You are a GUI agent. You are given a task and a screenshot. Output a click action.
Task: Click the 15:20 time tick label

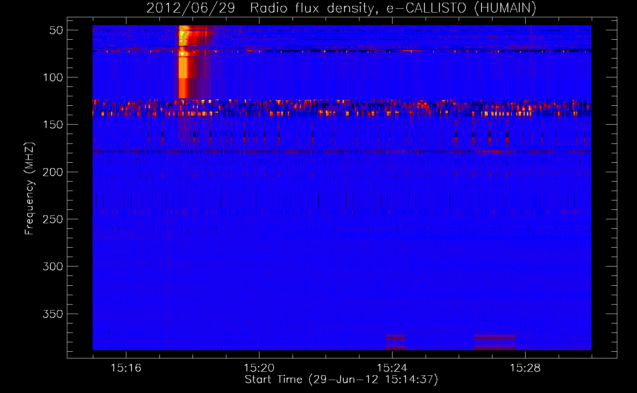click(x=259, y=368)
